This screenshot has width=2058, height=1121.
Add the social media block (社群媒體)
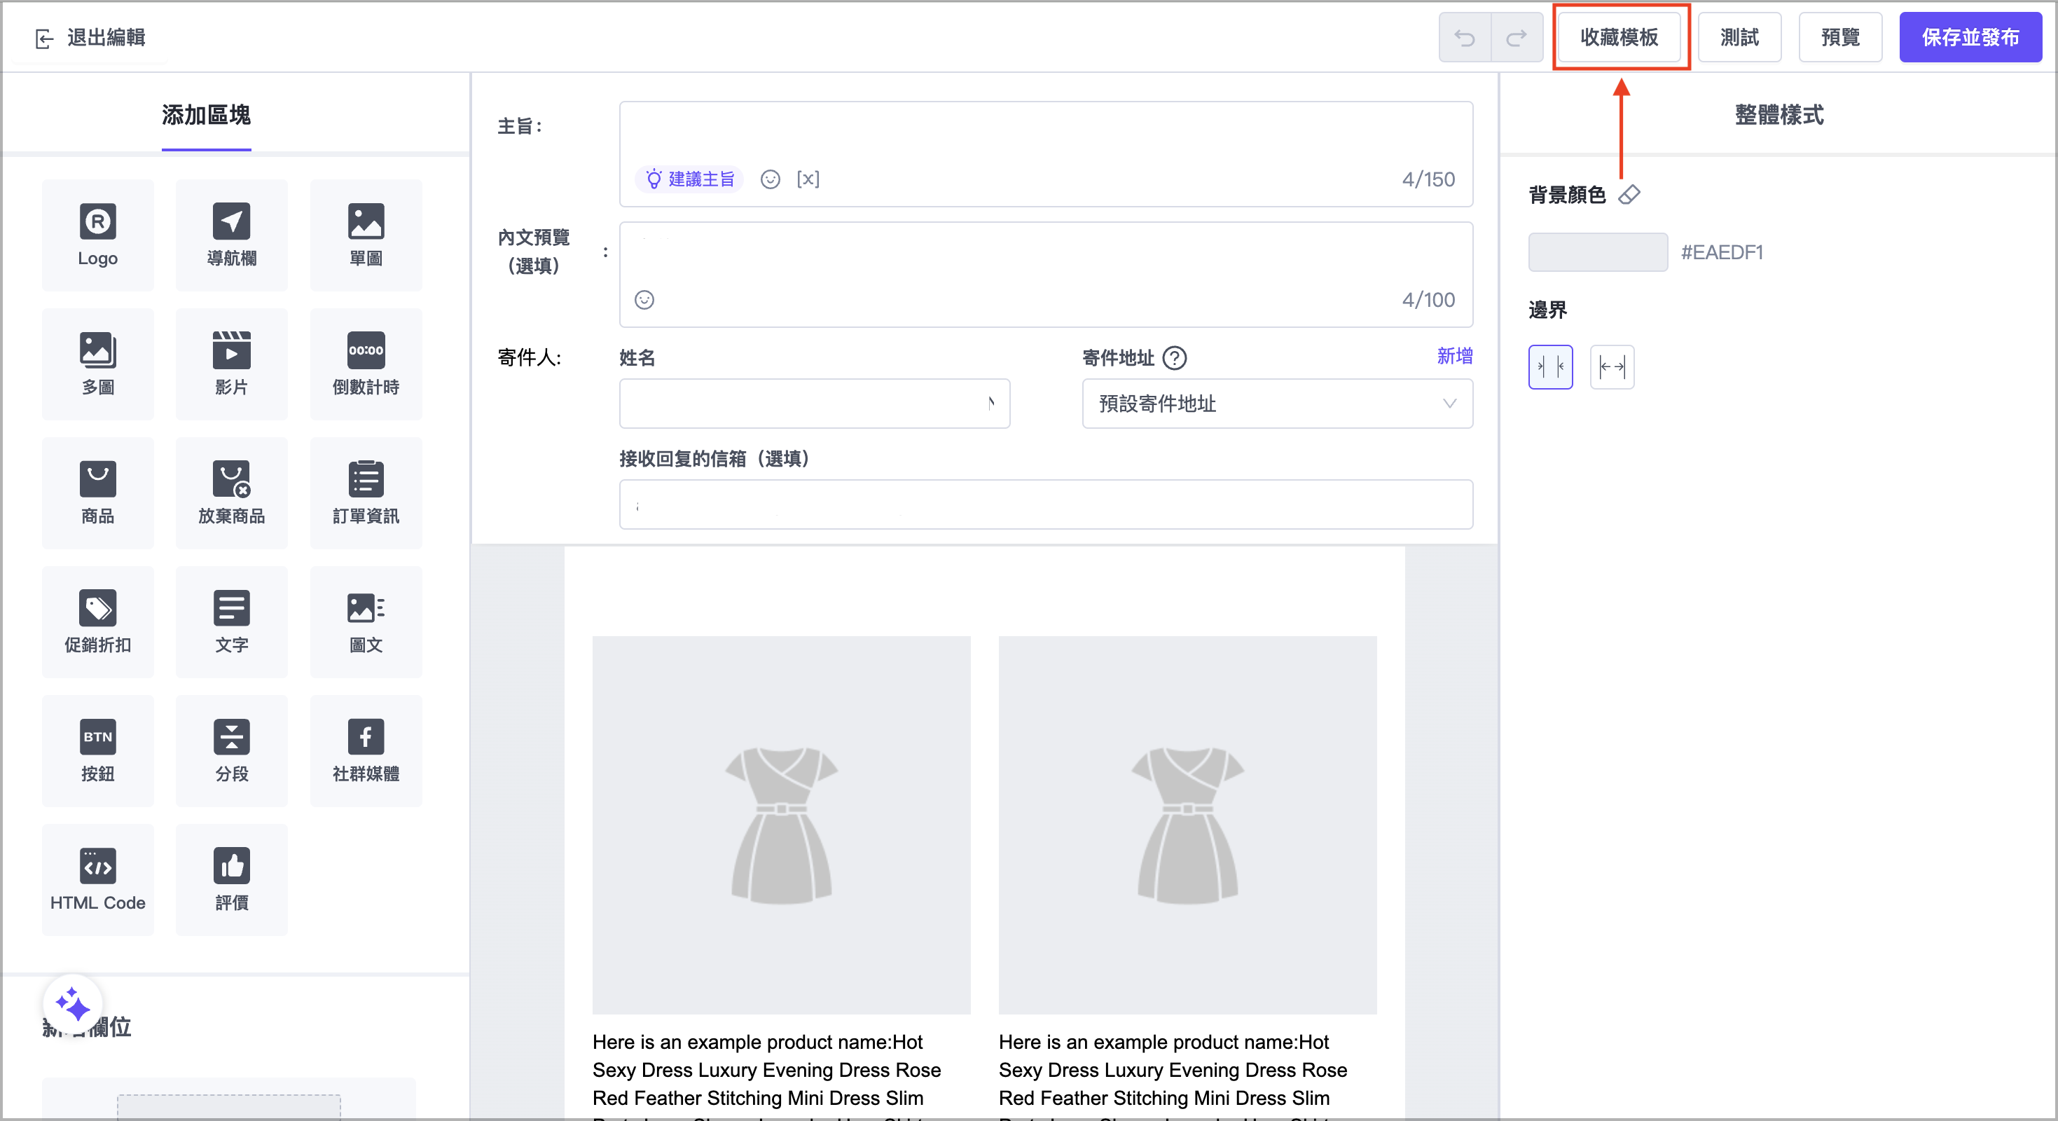tap(365, 750)
